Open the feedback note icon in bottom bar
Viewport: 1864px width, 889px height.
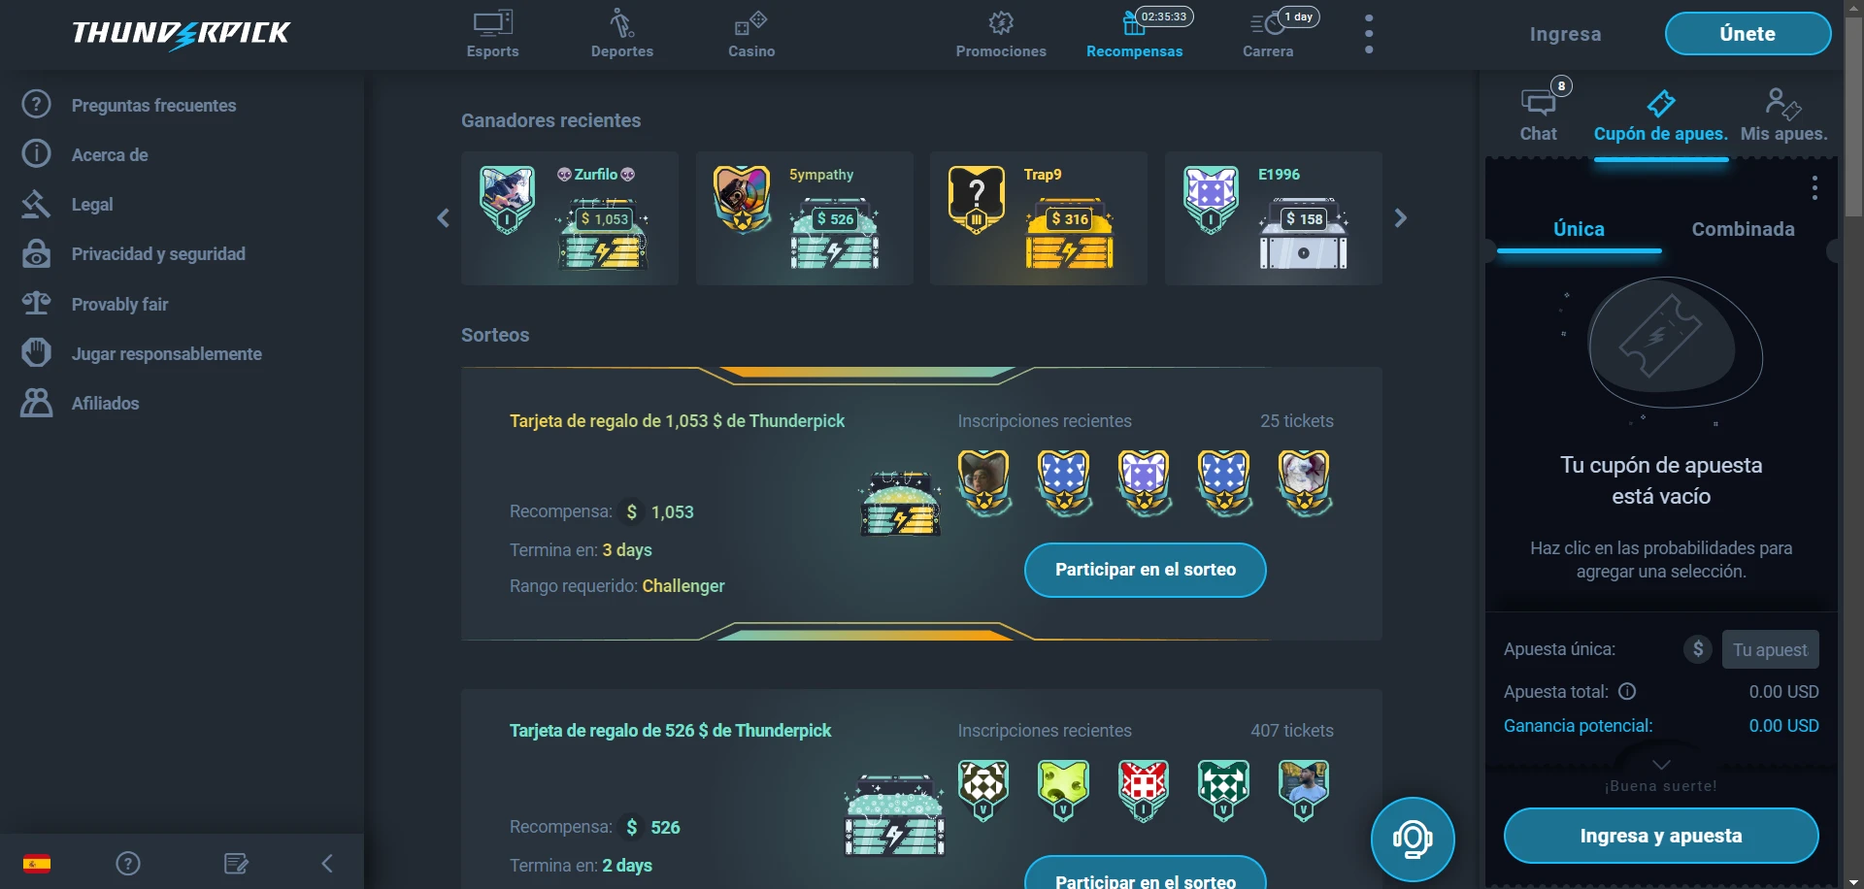(236, 863)
